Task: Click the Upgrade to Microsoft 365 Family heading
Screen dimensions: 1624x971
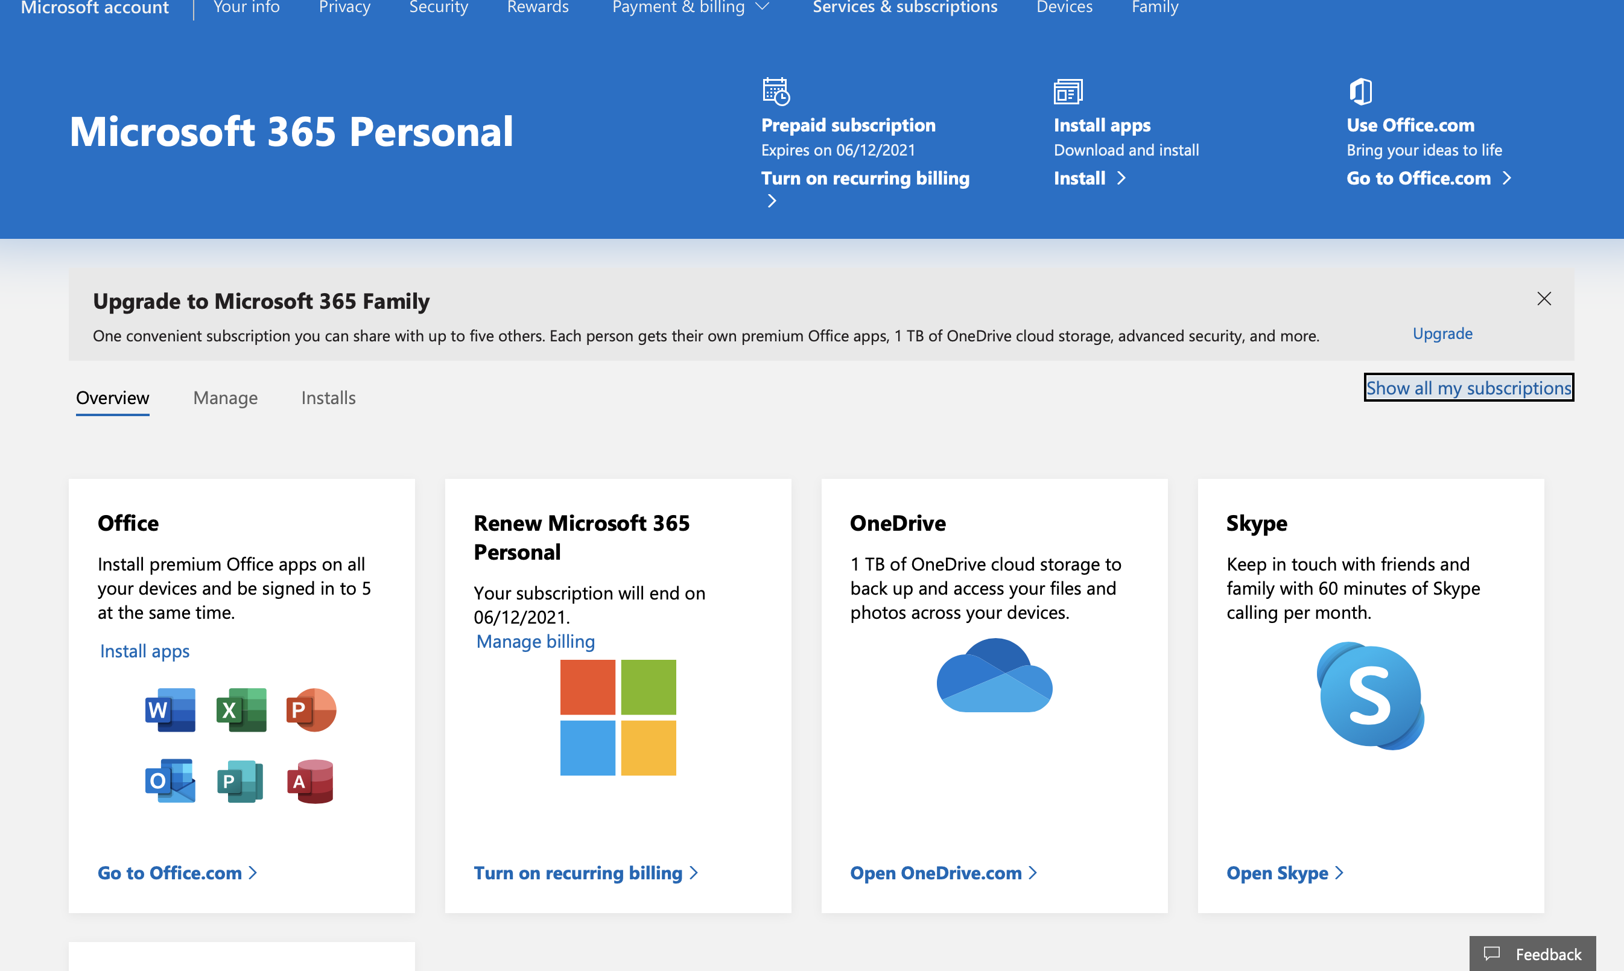Action: tap(261, 301)
